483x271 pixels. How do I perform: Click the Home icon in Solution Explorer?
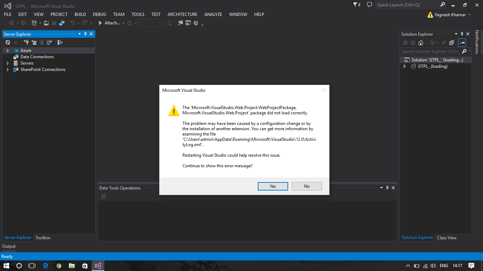(420, 42)
